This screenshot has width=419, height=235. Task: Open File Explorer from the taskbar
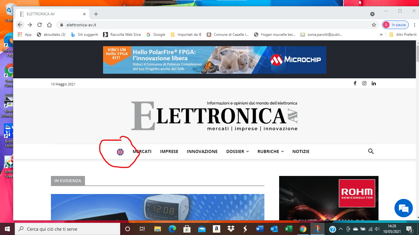[x=157, y=229]
